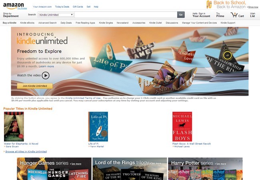This screenshot has width=260, height=180.
Task: Click Browse all titles in Kindle Unlimited
Action: [x=26, y=152]
